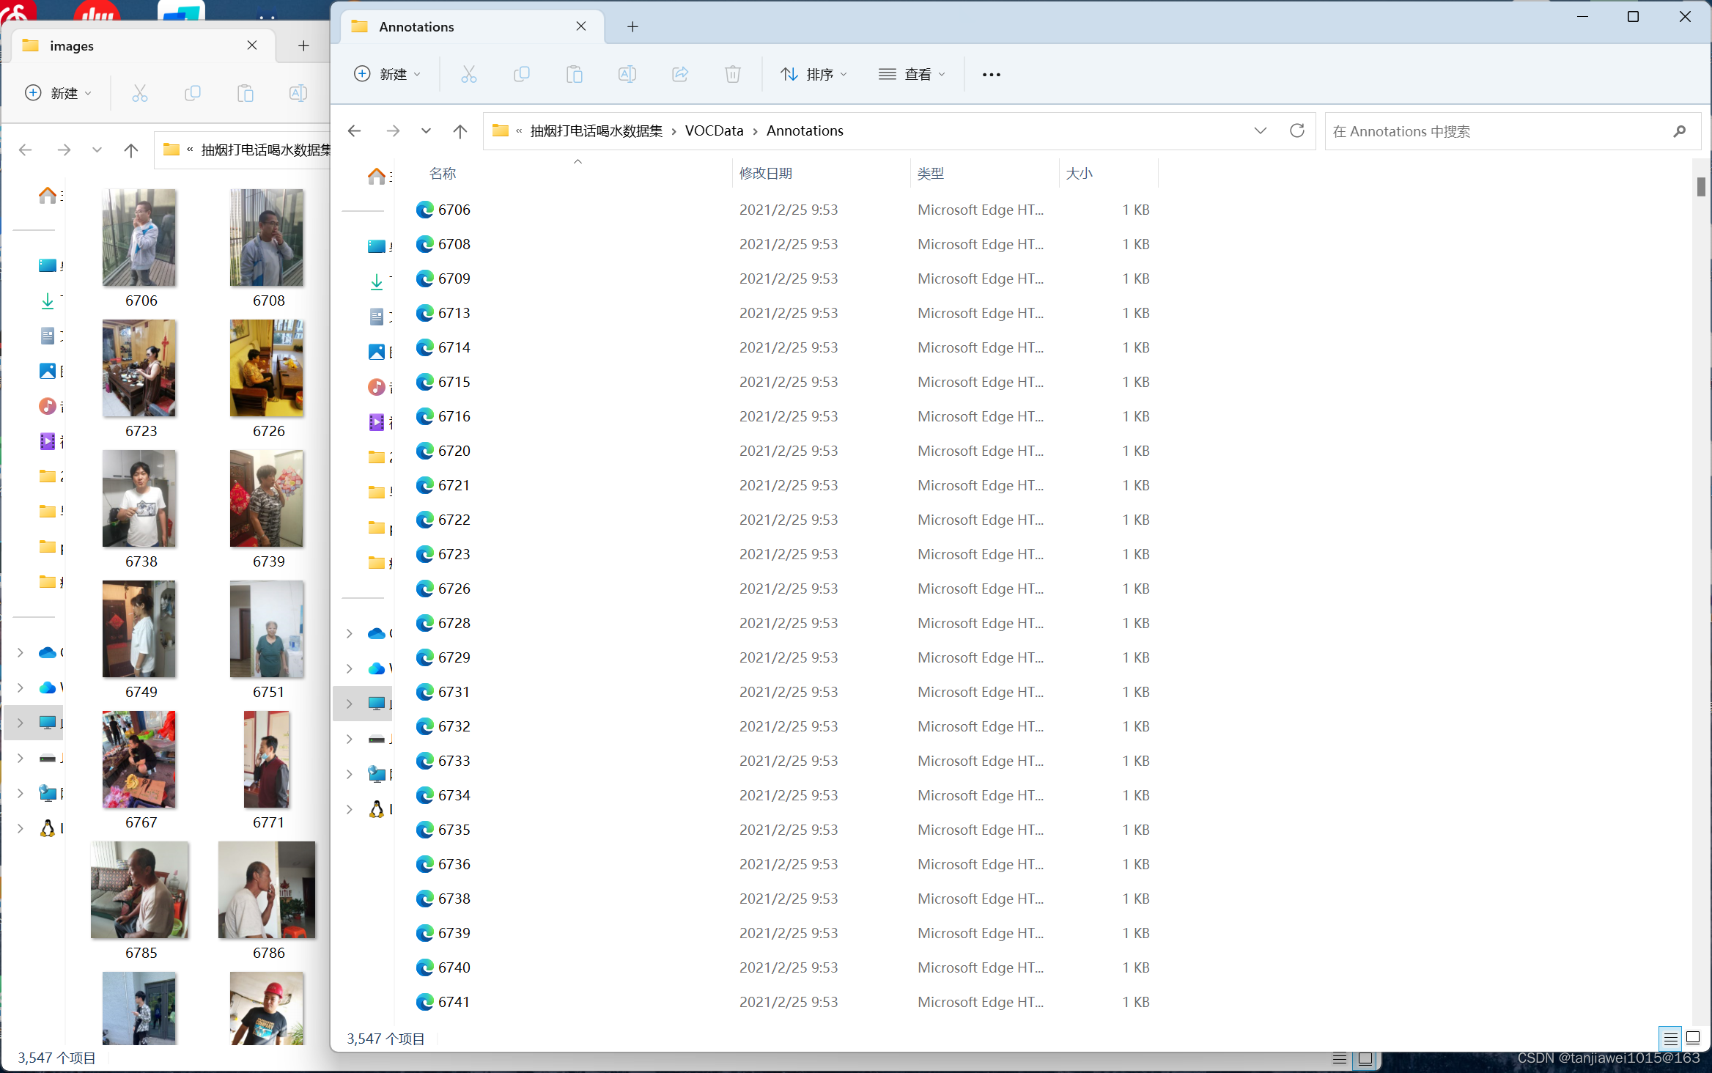Open the 查看 view dropdown

(x=912, y=74)
